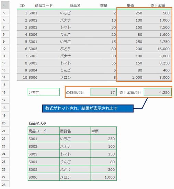Select the sales total cell showing 4,250
The image size is (174, 189).
(158, 92)
